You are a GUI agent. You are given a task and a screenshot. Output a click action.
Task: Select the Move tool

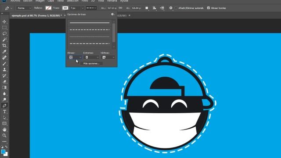pyautogui.click(x=4, y=22)
